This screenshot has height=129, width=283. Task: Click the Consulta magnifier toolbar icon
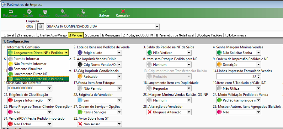[x=62, y=12]
